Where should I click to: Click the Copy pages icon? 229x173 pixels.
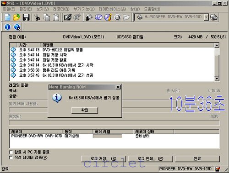pyautogui.click(x=46, y=17)
